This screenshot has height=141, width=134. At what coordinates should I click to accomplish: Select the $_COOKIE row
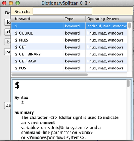tap(69, 33)
